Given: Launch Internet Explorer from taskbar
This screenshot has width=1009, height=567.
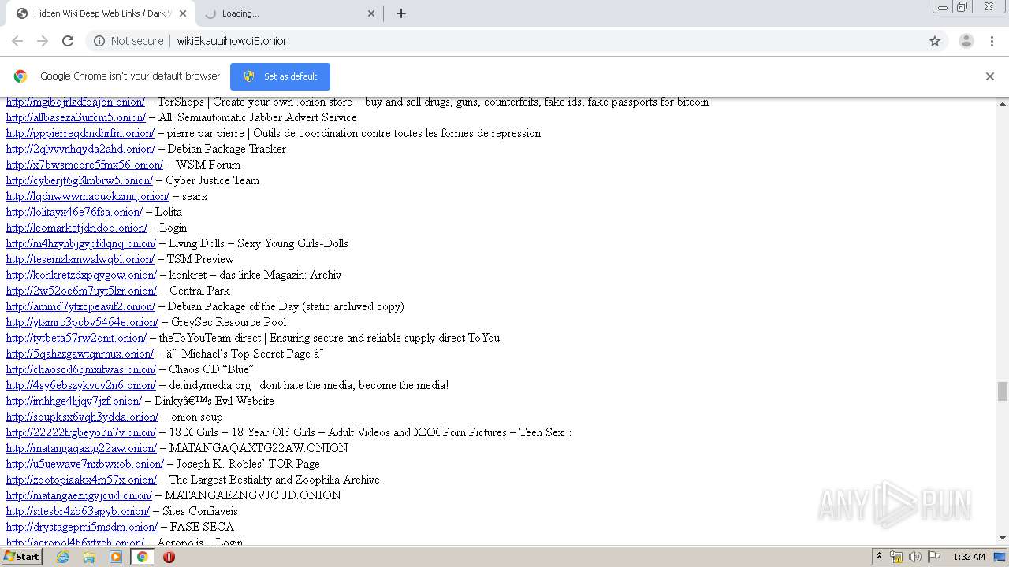Looking at the screenshot, I should [62, 557].
